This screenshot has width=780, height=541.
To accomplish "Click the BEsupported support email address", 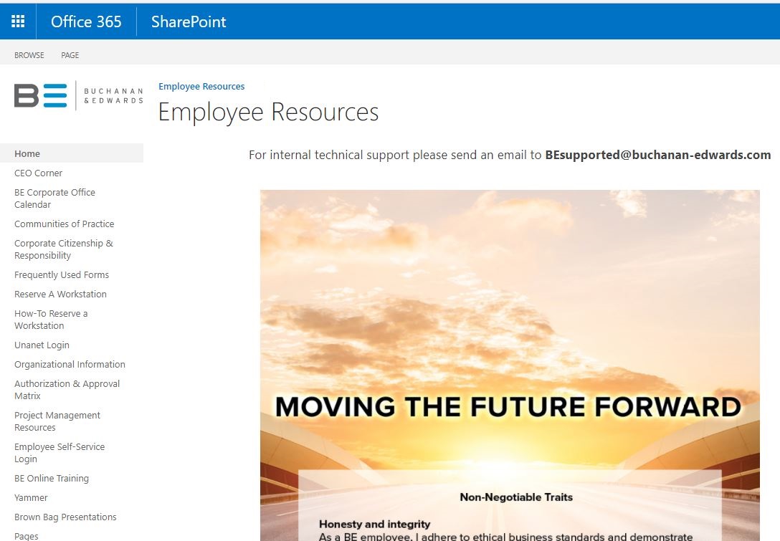I will tap(657, 155).
